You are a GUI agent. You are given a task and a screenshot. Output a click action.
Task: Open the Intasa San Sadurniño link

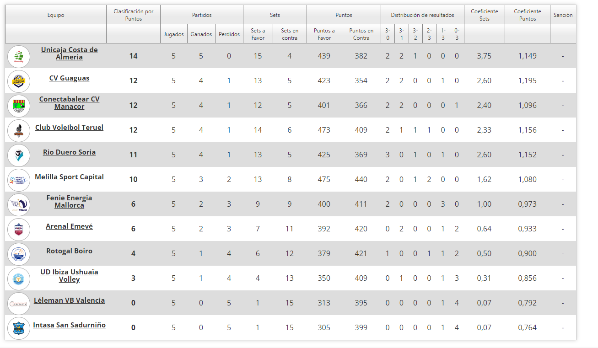69,325
